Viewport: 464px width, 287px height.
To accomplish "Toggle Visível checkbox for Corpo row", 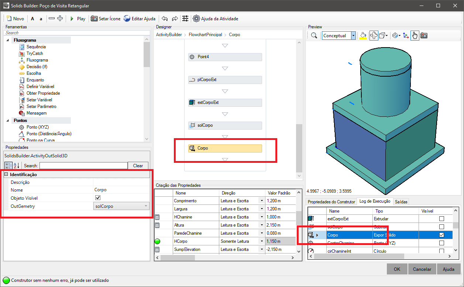I will (x=441, y=235).
